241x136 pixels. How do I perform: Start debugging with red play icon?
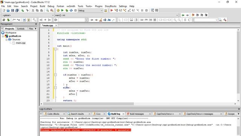pyautogui.click(x=112, y=11)
